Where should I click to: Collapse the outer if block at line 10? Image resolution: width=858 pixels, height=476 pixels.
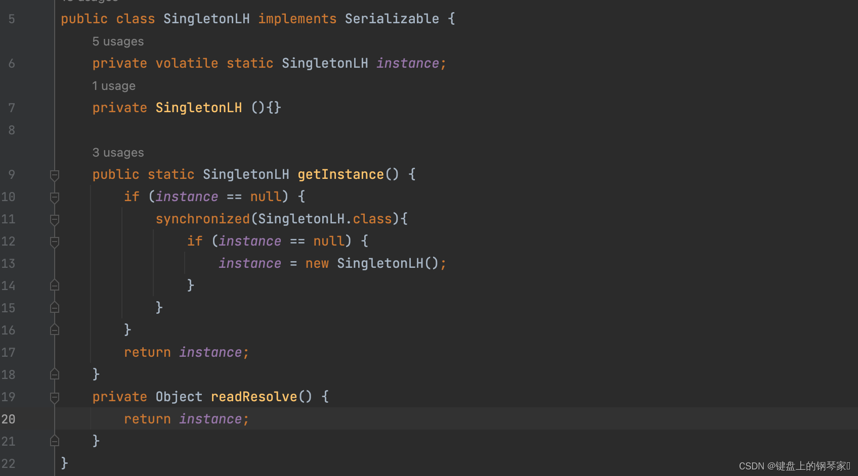pos(55,197)
